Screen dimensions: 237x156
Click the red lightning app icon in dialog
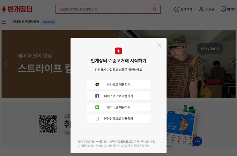[x=118, y=51]
